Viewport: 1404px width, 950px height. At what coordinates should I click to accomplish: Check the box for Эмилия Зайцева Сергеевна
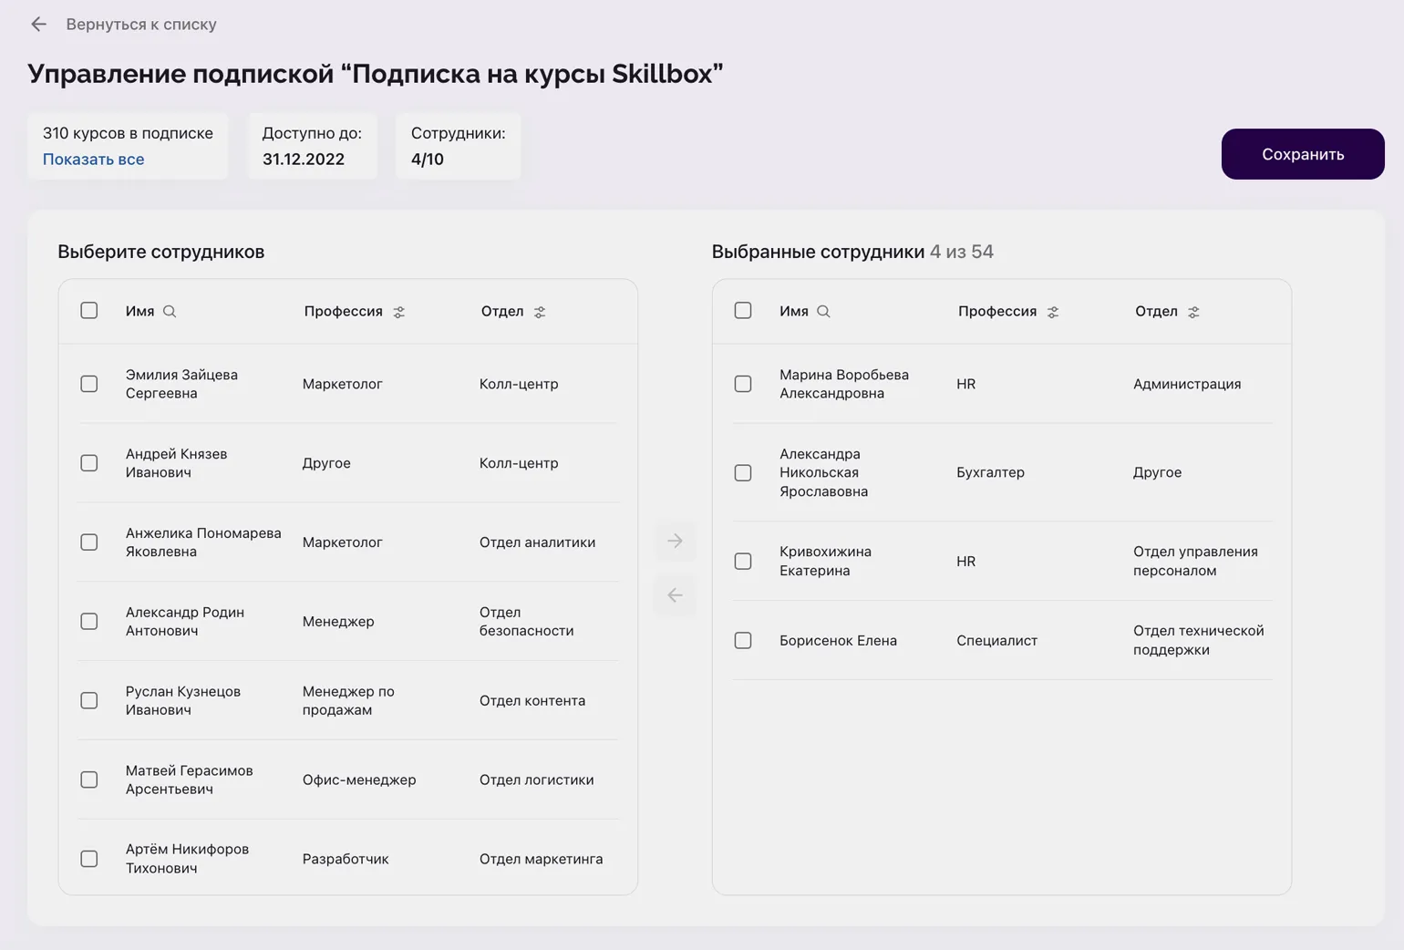point(89,384)
